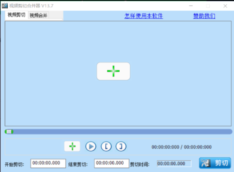Close the 视频剪切合并器 window
Image resolution: width=234 pixels, height=172 pixels.
click(x=225, y=6)
